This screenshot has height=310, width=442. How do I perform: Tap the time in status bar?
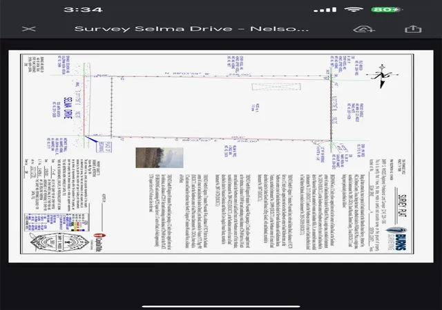pos(83,10)
